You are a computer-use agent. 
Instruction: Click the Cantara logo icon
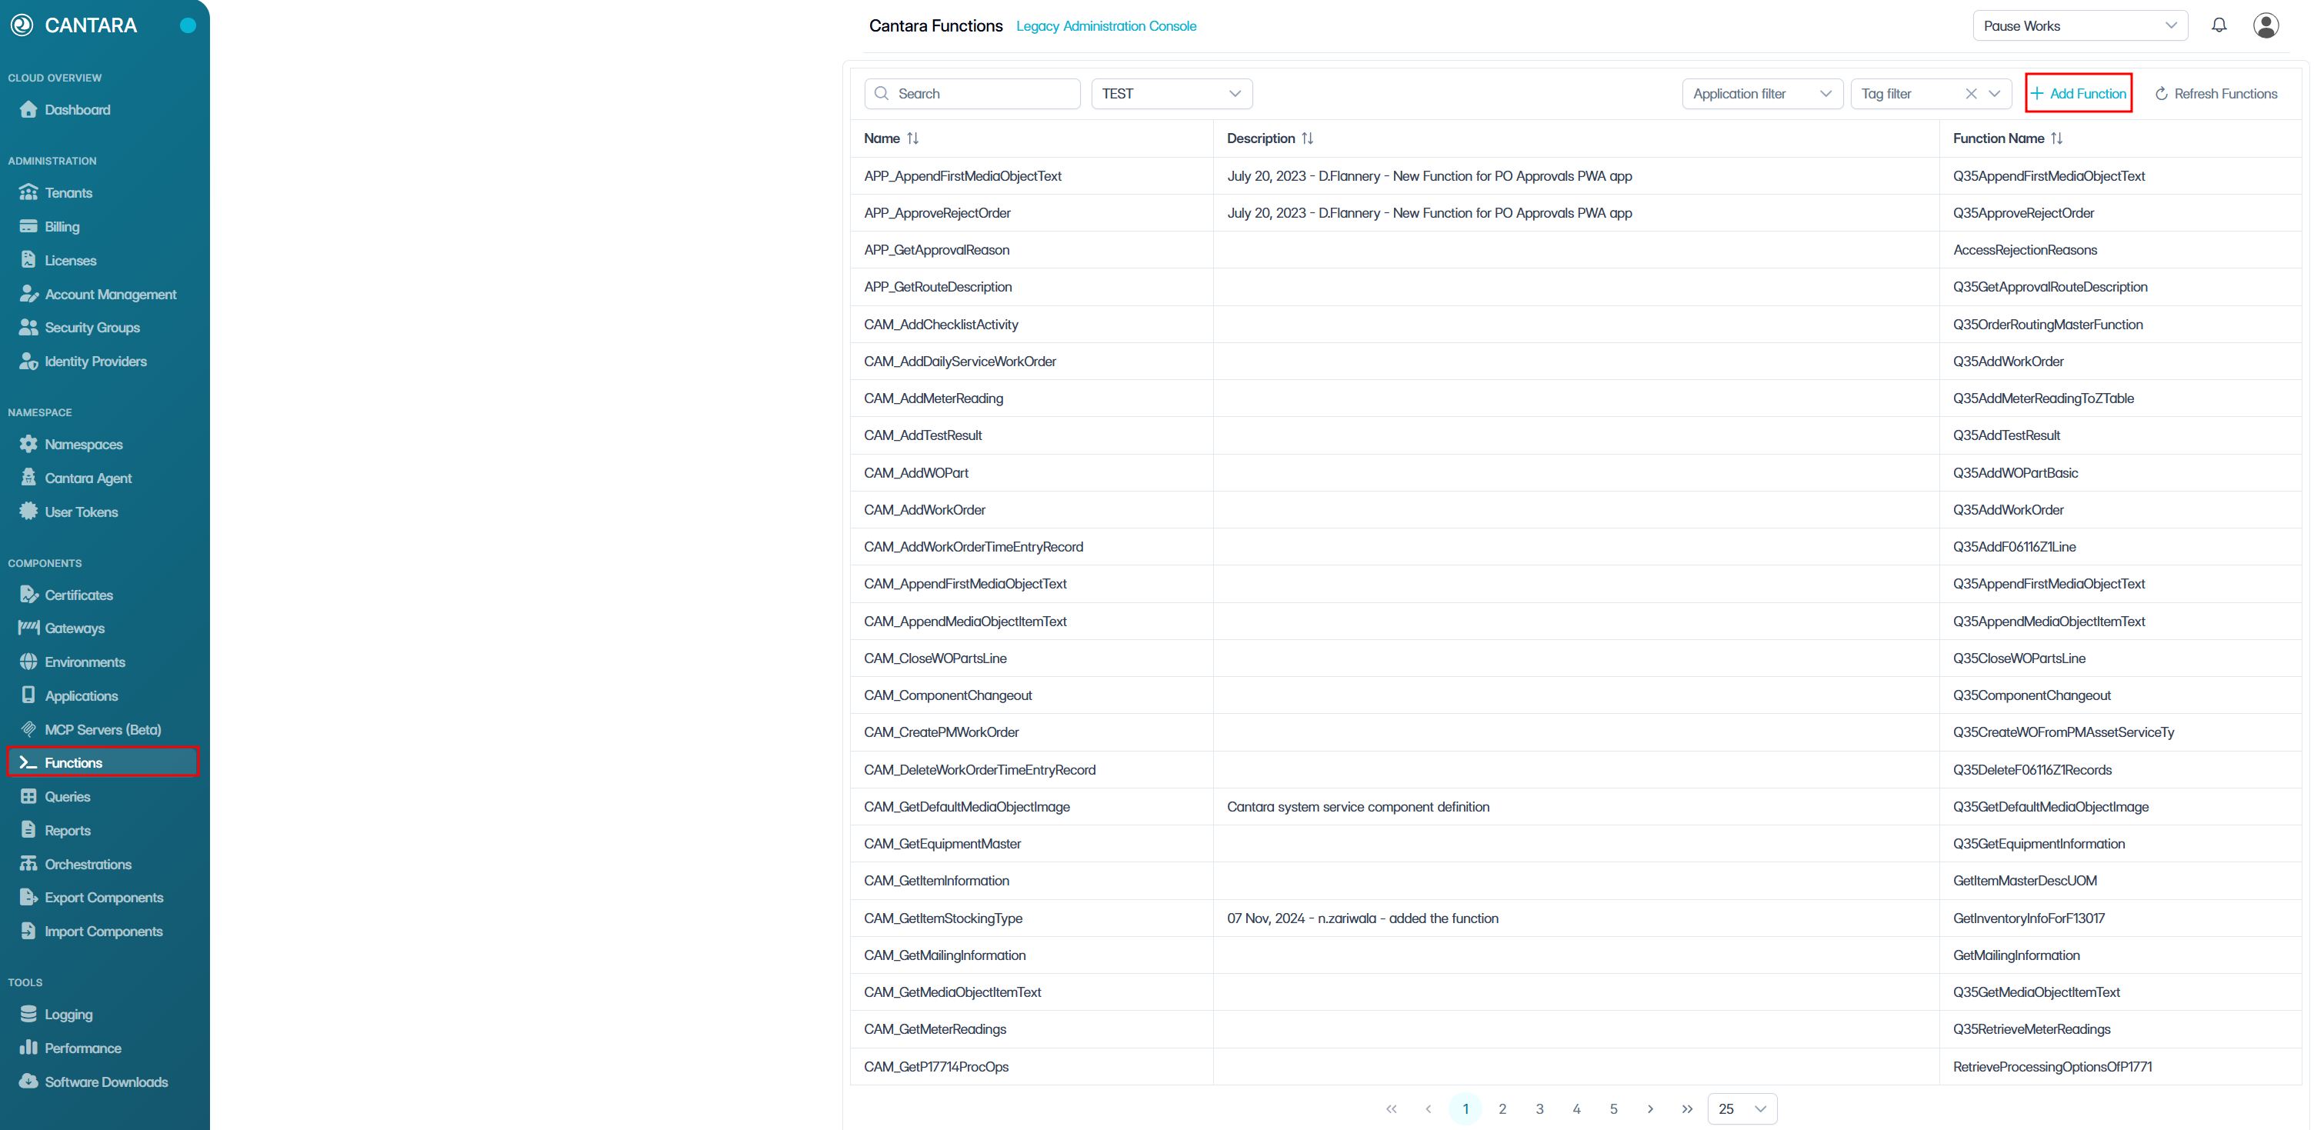click(22, 25)
